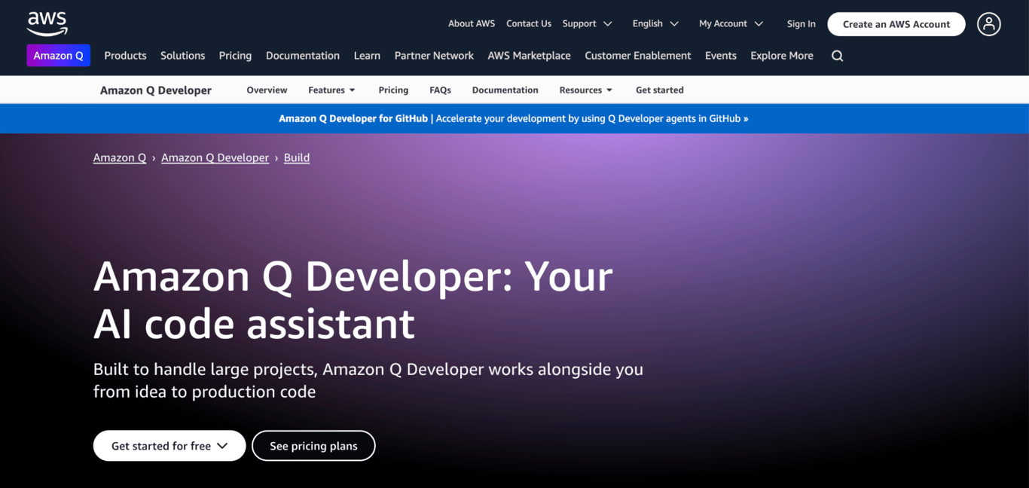Expand the Get started for free options

pyautogui.click(x=169, y=445)
